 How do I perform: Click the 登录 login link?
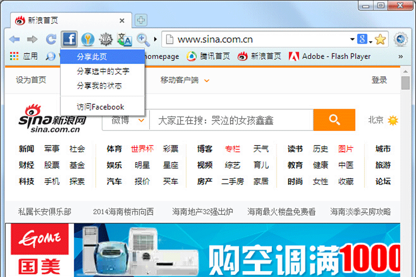point(379,80)
